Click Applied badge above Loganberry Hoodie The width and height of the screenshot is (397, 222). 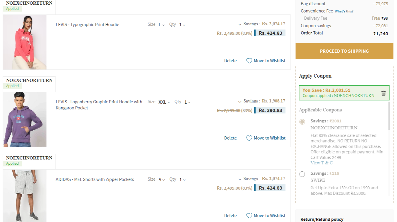click(x=12, y=86)
